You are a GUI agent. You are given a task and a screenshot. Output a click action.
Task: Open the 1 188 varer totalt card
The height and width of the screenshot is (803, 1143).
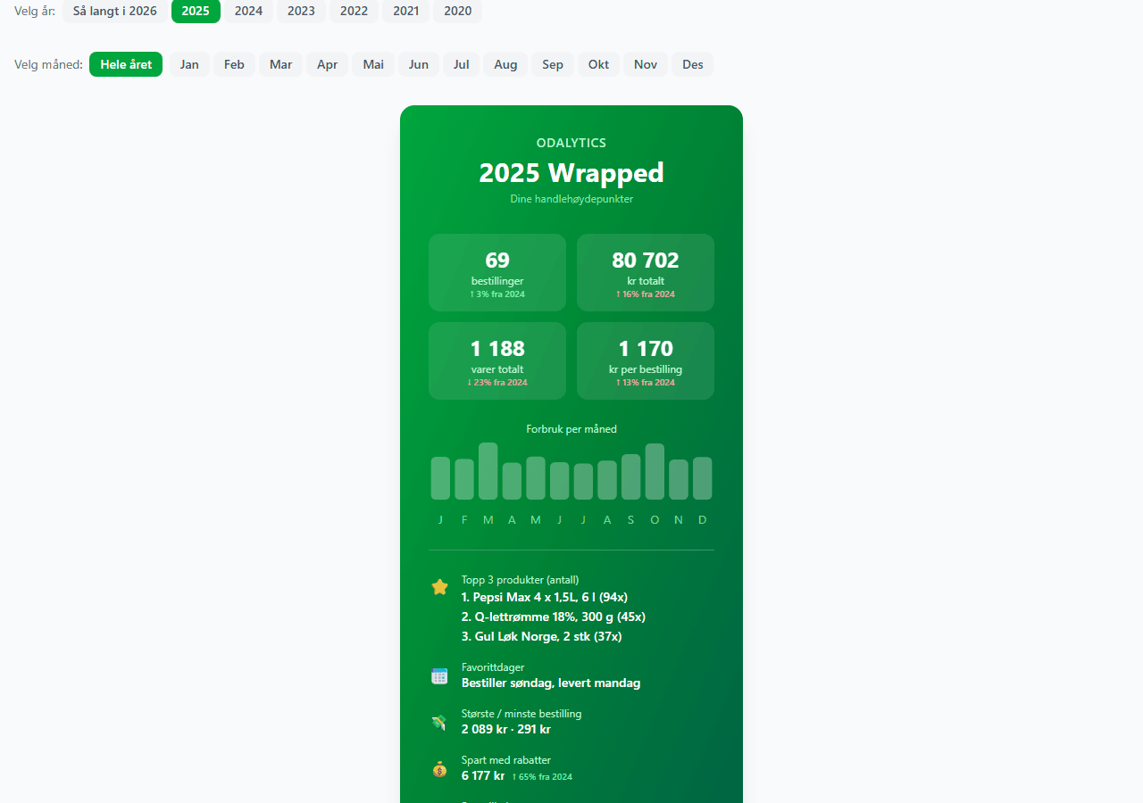pyautogui.click(x=497, y=360)
